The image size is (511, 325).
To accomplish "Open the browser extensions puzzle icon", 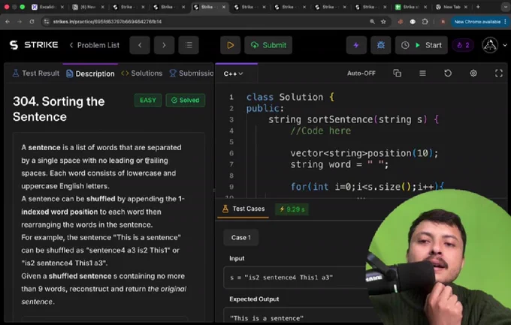I will pyautogui.click(x=425, y=22).
